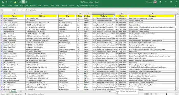Switch to Page Layout view button
179x95 pixels.
tap(151, 94)
